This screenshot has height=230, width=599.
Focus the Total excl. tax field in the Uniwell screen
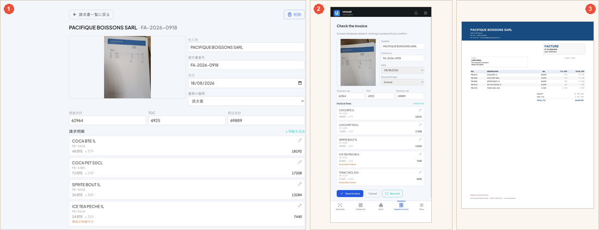tap(350, 96)
